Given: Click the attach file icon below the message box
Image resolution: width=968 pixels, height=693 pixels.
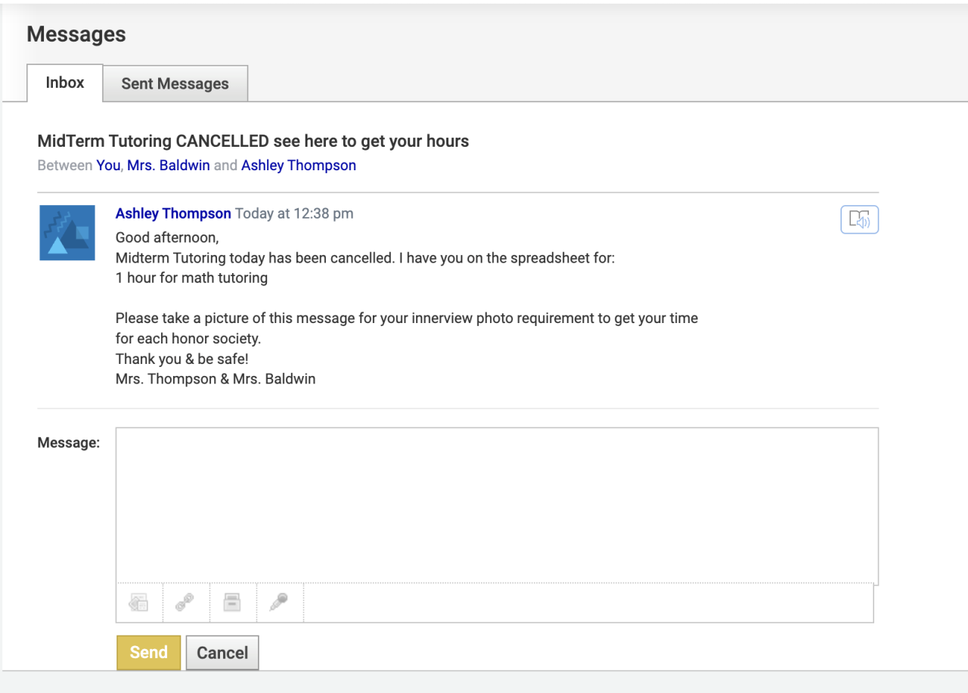Looking at the screenshot, I should click(x=139, y=602).
